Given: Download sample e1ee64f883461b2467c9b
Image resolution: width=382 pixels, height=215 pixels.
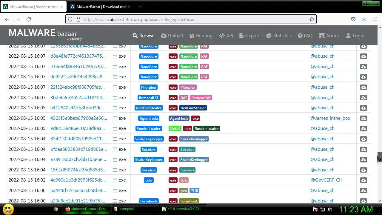Looking at the screenshot, I should (363, 67).
